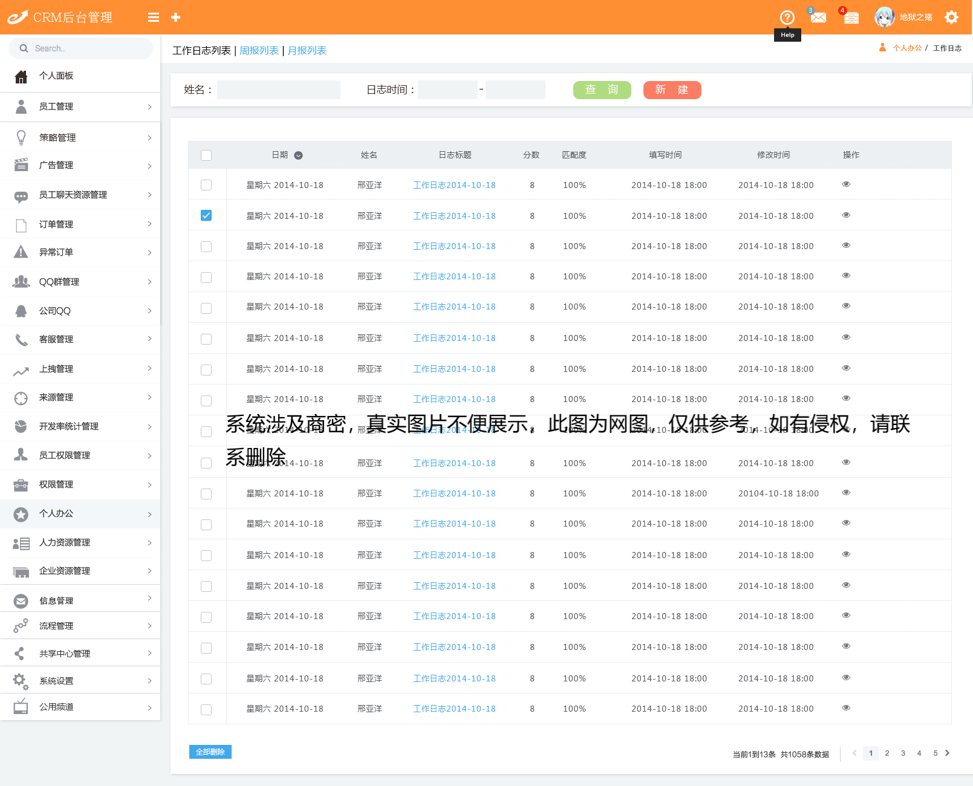Go to page 2 in pagination
Image resolution: width=973 pixels, height=786 pixels.
[x=887, y=753]
